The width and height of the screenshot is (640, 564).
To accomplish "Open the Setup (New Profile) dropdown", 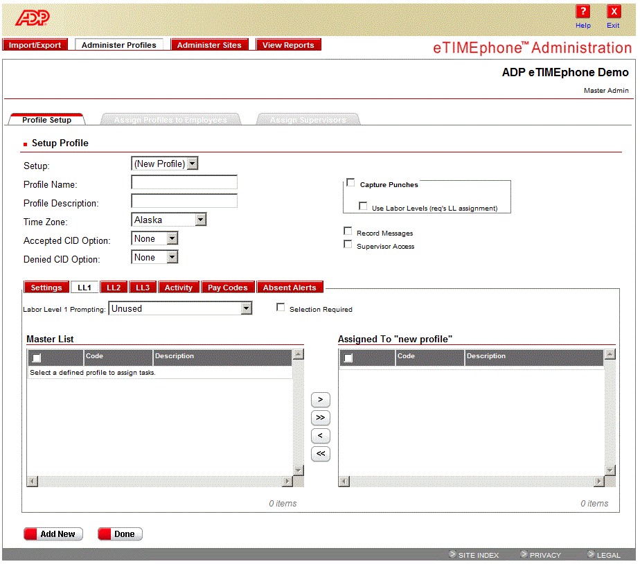I will tap(164, 164).
